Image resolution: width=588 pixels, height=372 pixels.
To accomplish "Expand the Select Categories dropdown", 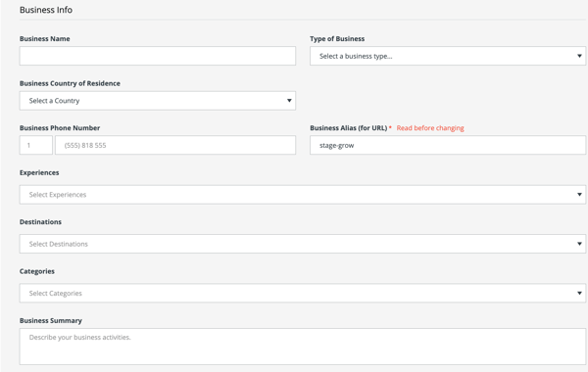I will (x=303, y=293).
